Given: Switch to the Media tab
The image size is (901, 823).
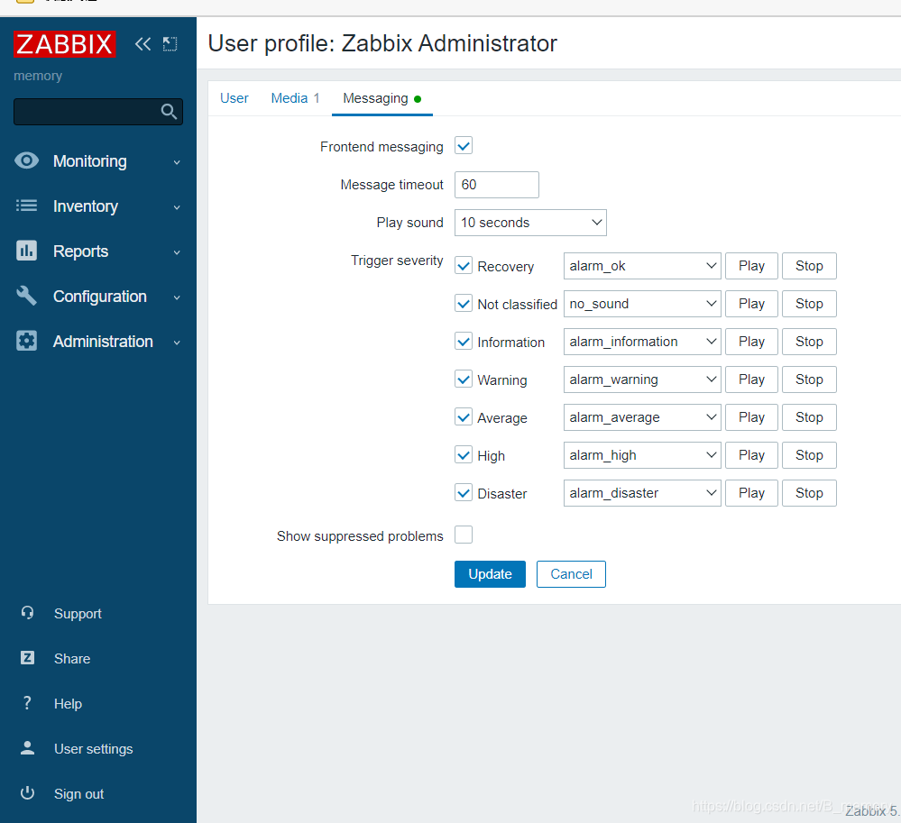Looking at the screenshot, I should pos(295,98).
